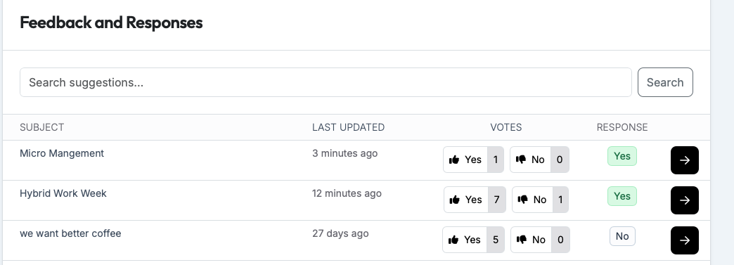
Task: Click the Last Updated column header
Action: [x=348, y=127]
